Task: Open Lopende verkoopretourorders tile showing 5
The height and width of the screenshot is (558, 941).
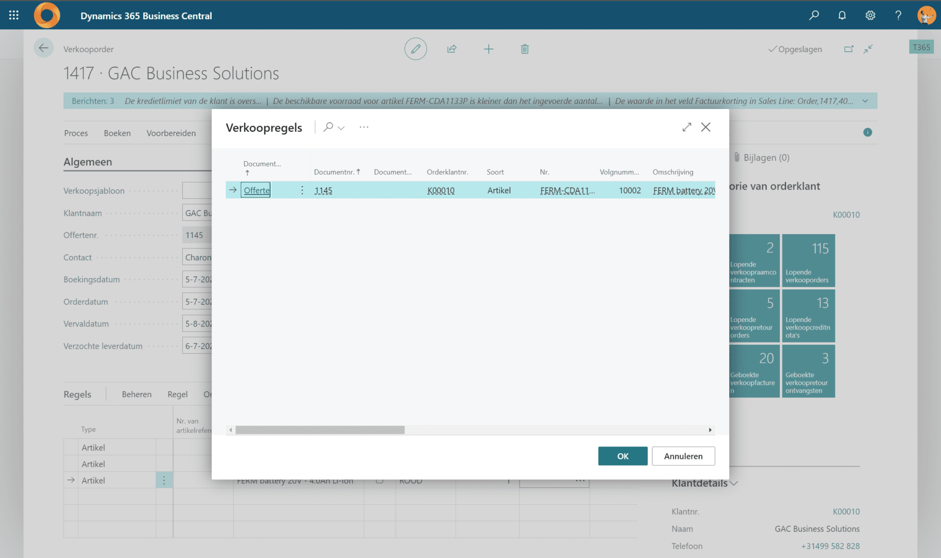Action: coord(754,316)
